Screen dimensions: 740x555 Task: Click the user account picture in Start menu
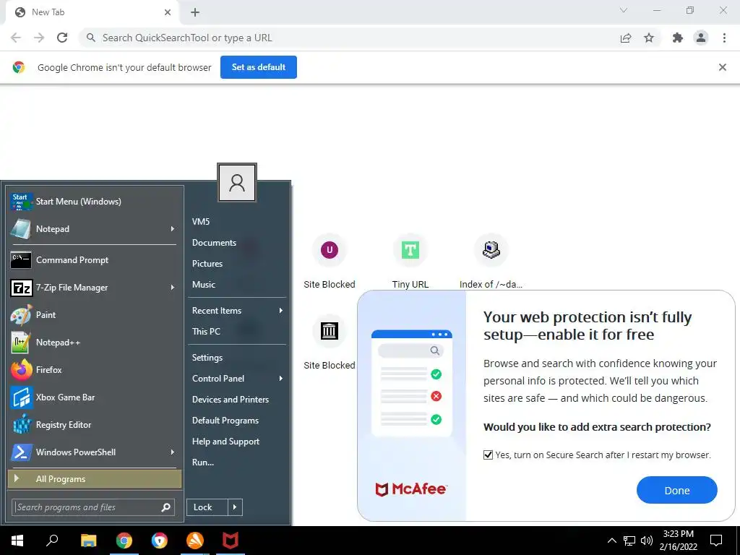pos(237,183)
